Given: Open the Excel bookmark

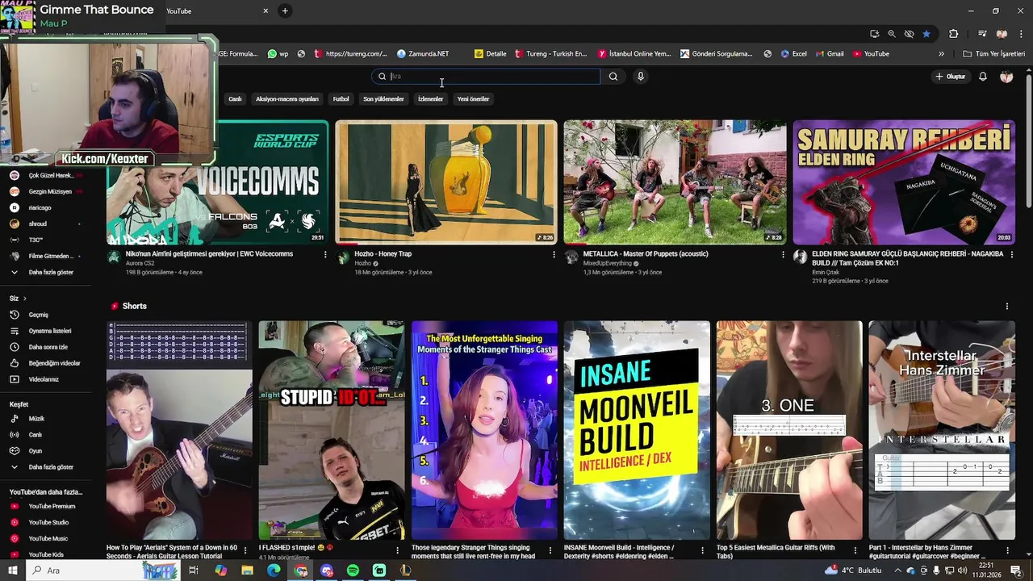Looking at the screenshot, I should pyautogui.click(x=793, y=54).
